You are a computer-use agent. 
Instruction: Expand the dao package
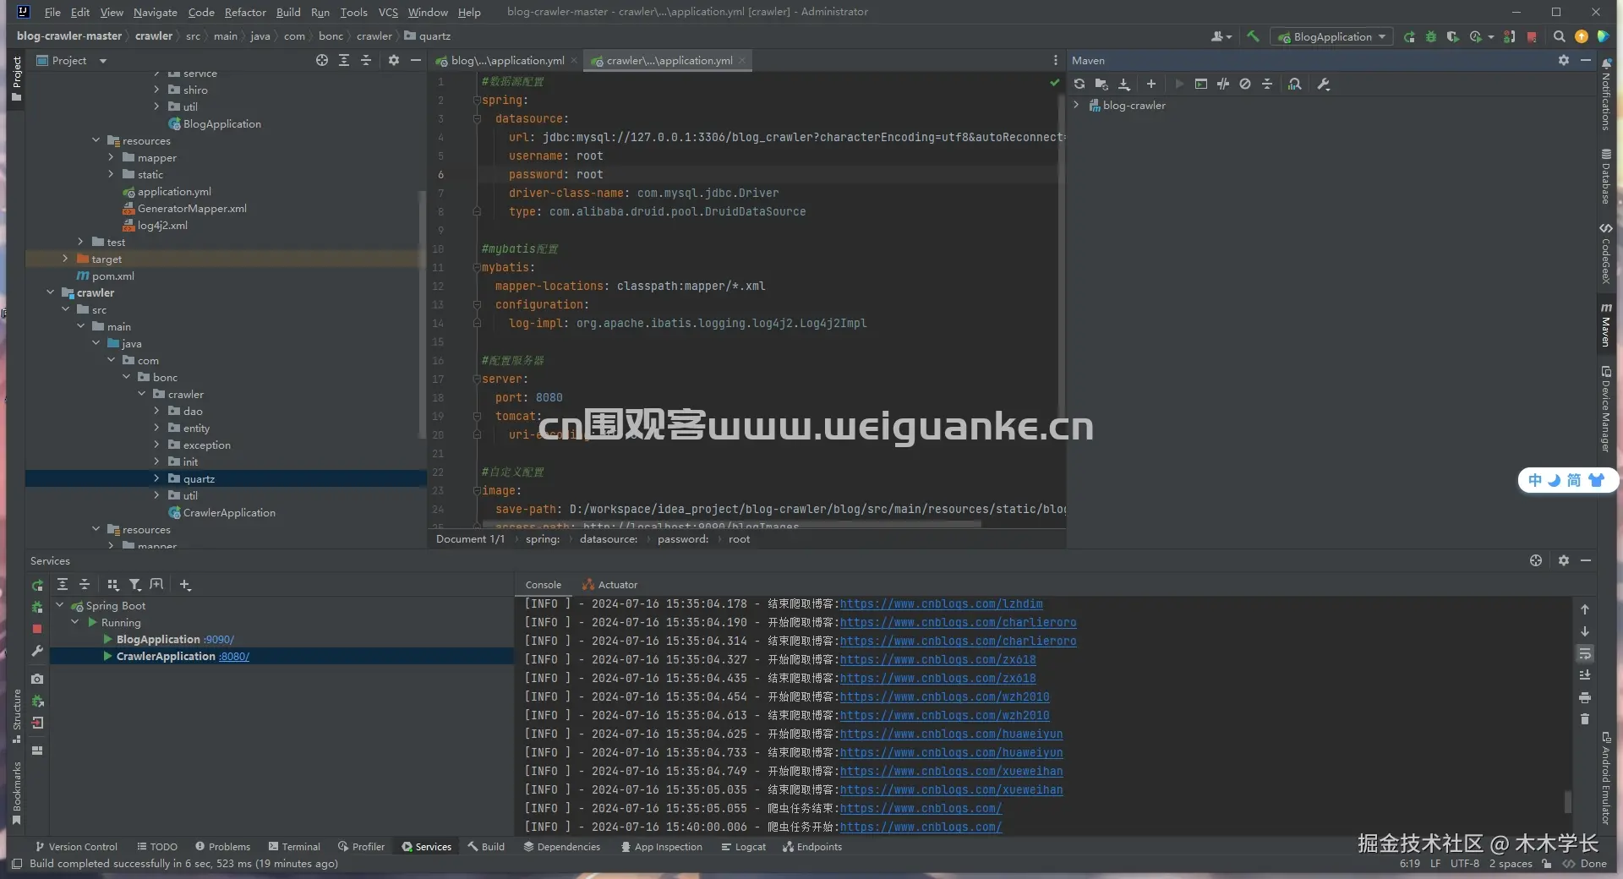[156, 411]
